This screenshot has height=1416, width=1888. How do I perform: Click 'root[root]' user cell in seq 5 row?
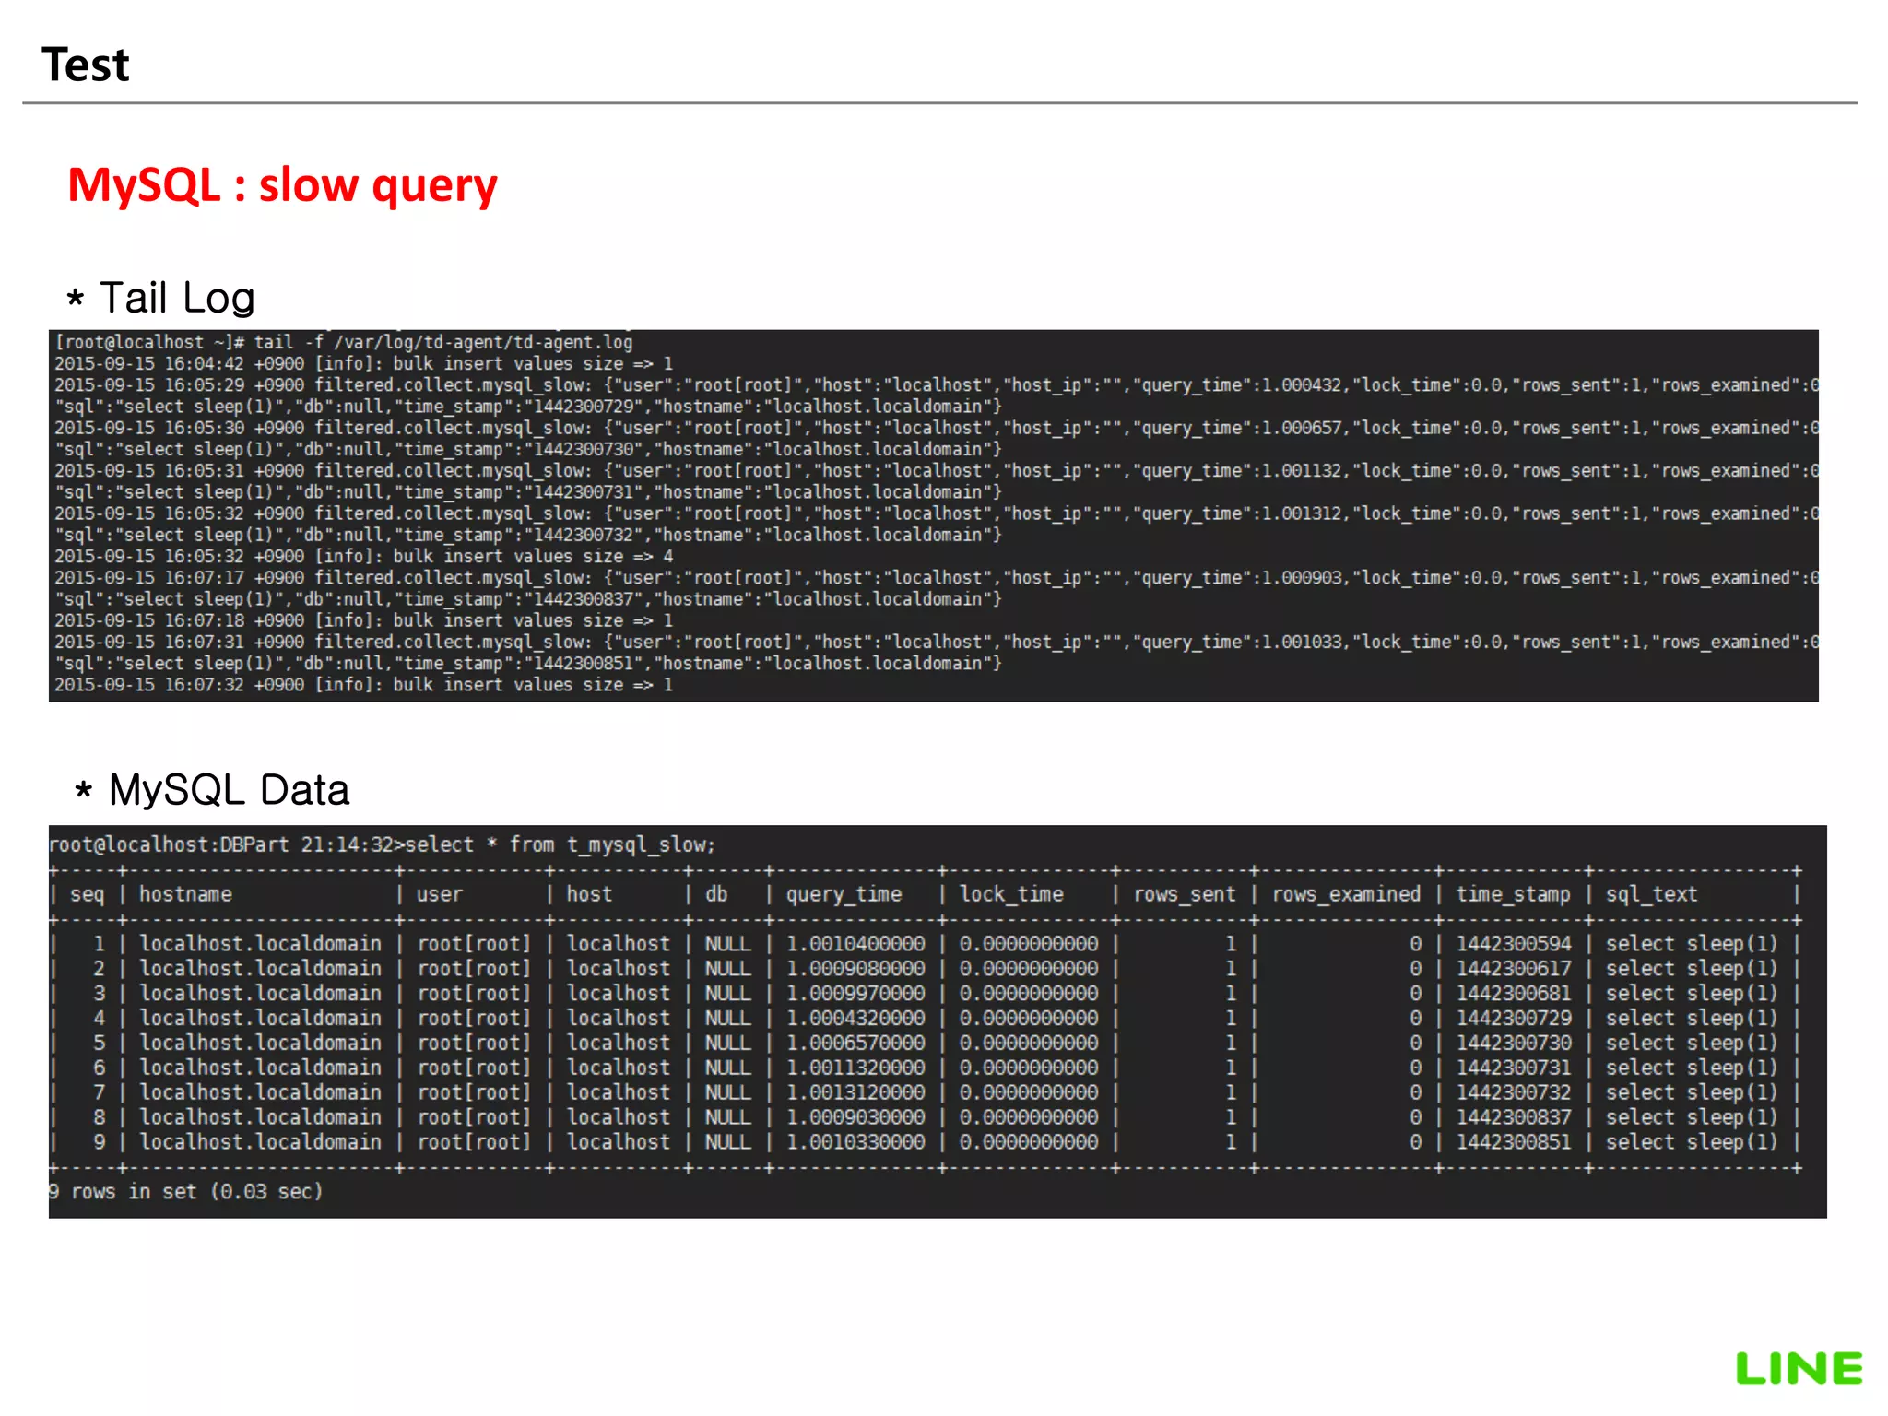point(474,1044)
